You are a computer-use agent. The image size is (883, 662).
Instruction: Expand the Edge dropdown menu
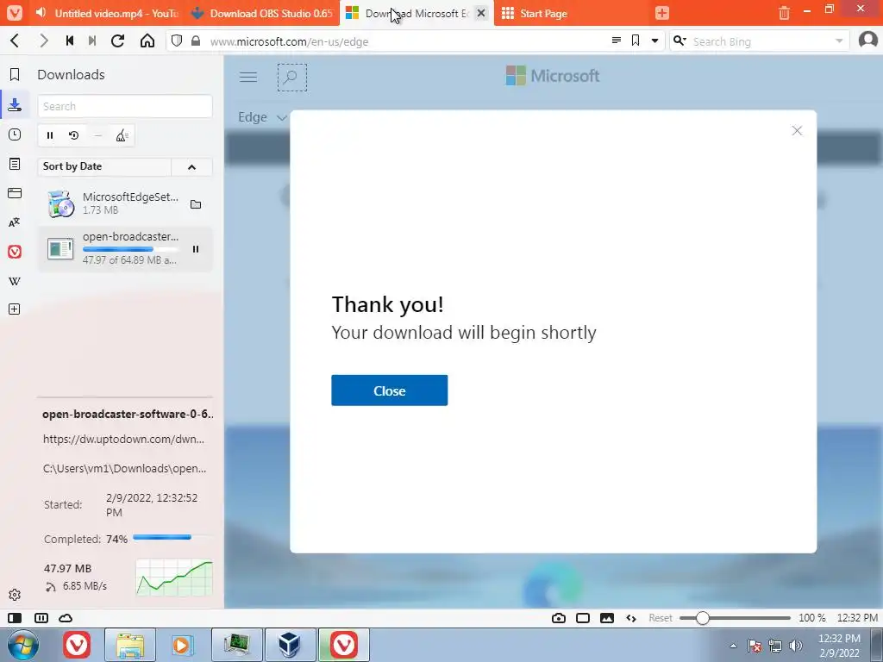point(262,117)
